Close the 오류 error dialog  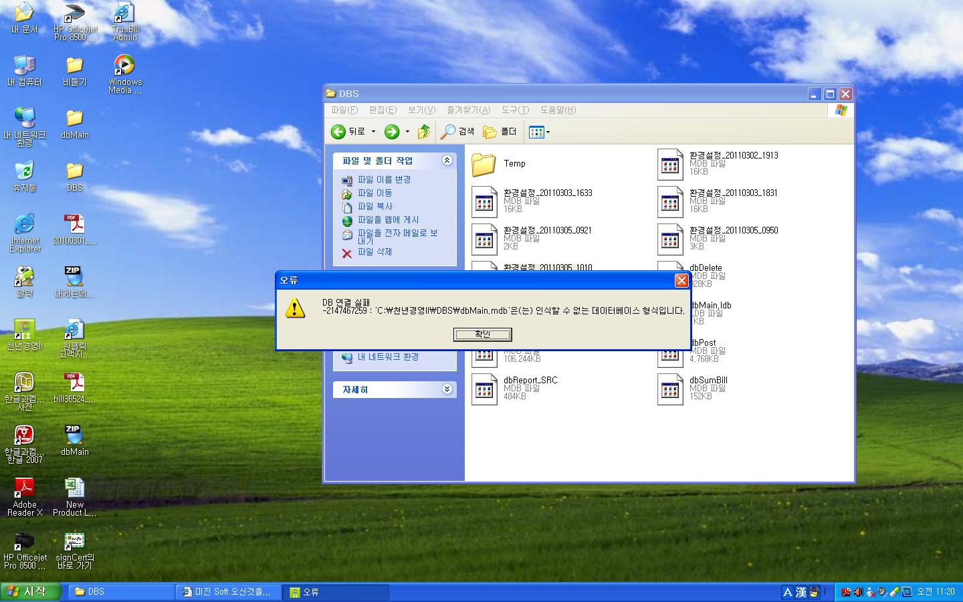681,280
